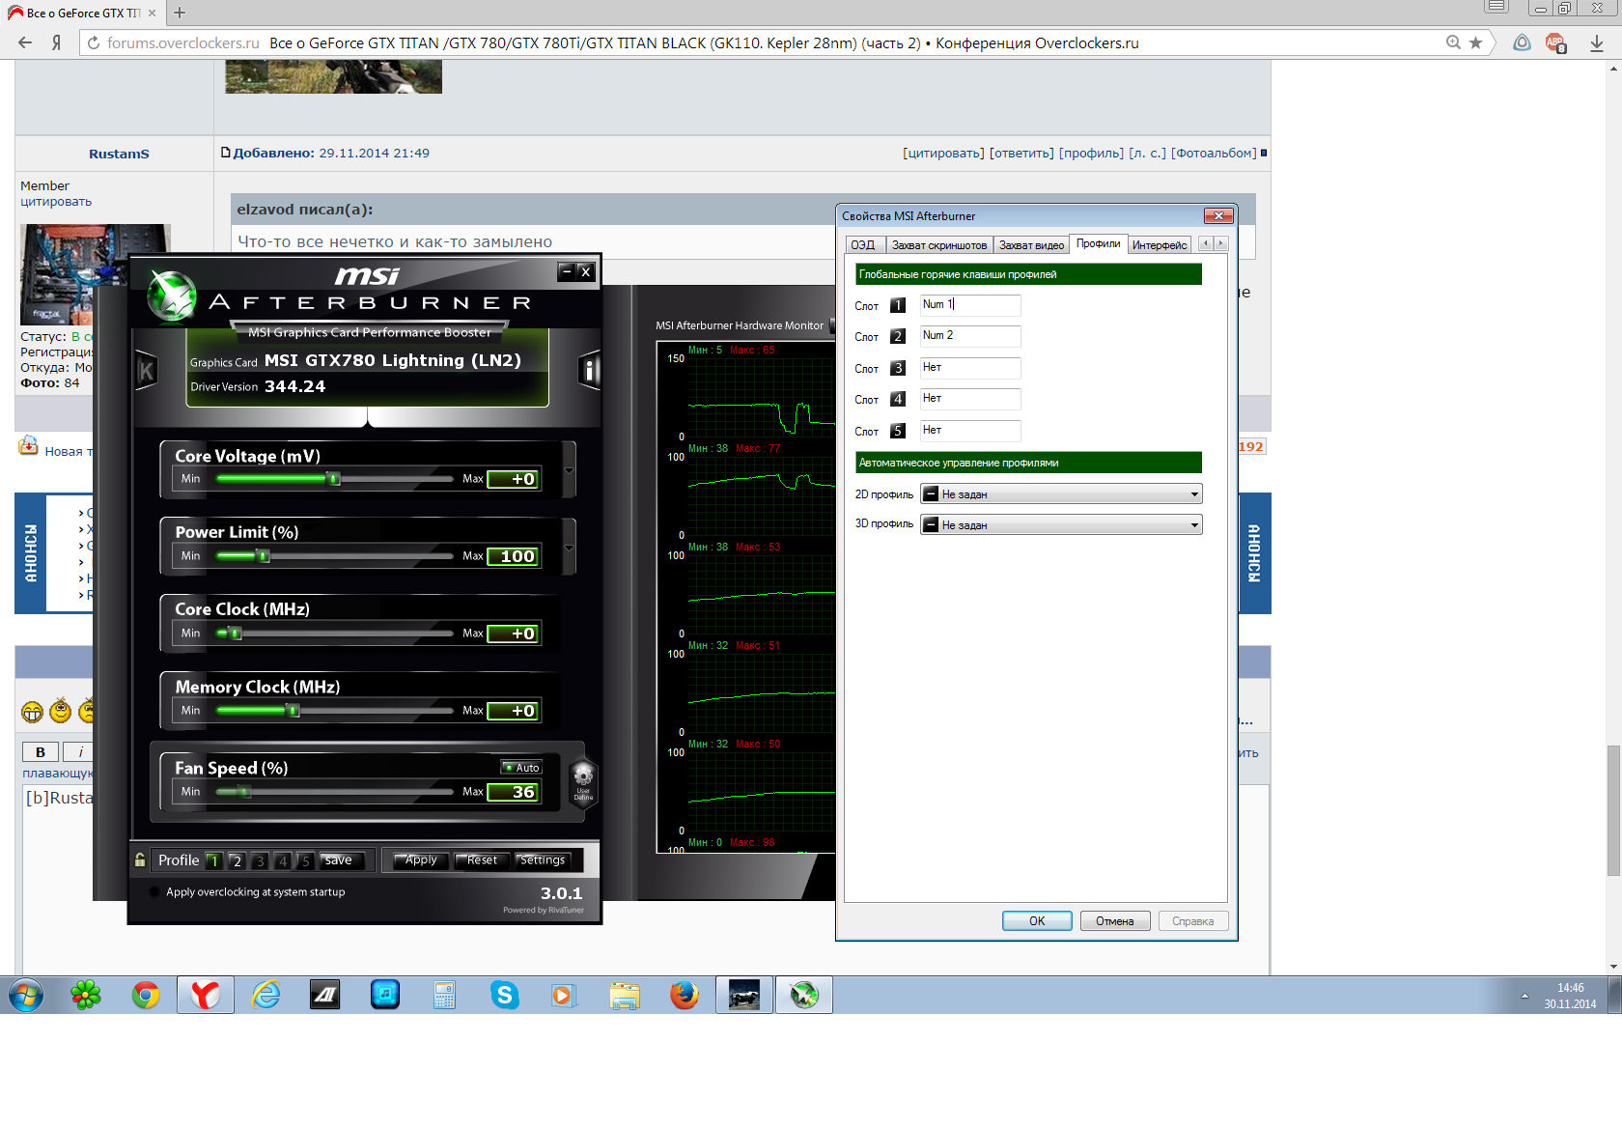
Task: Click the [фотоальбом] link
Action: pyautogui.click(x=1214, y=154)
